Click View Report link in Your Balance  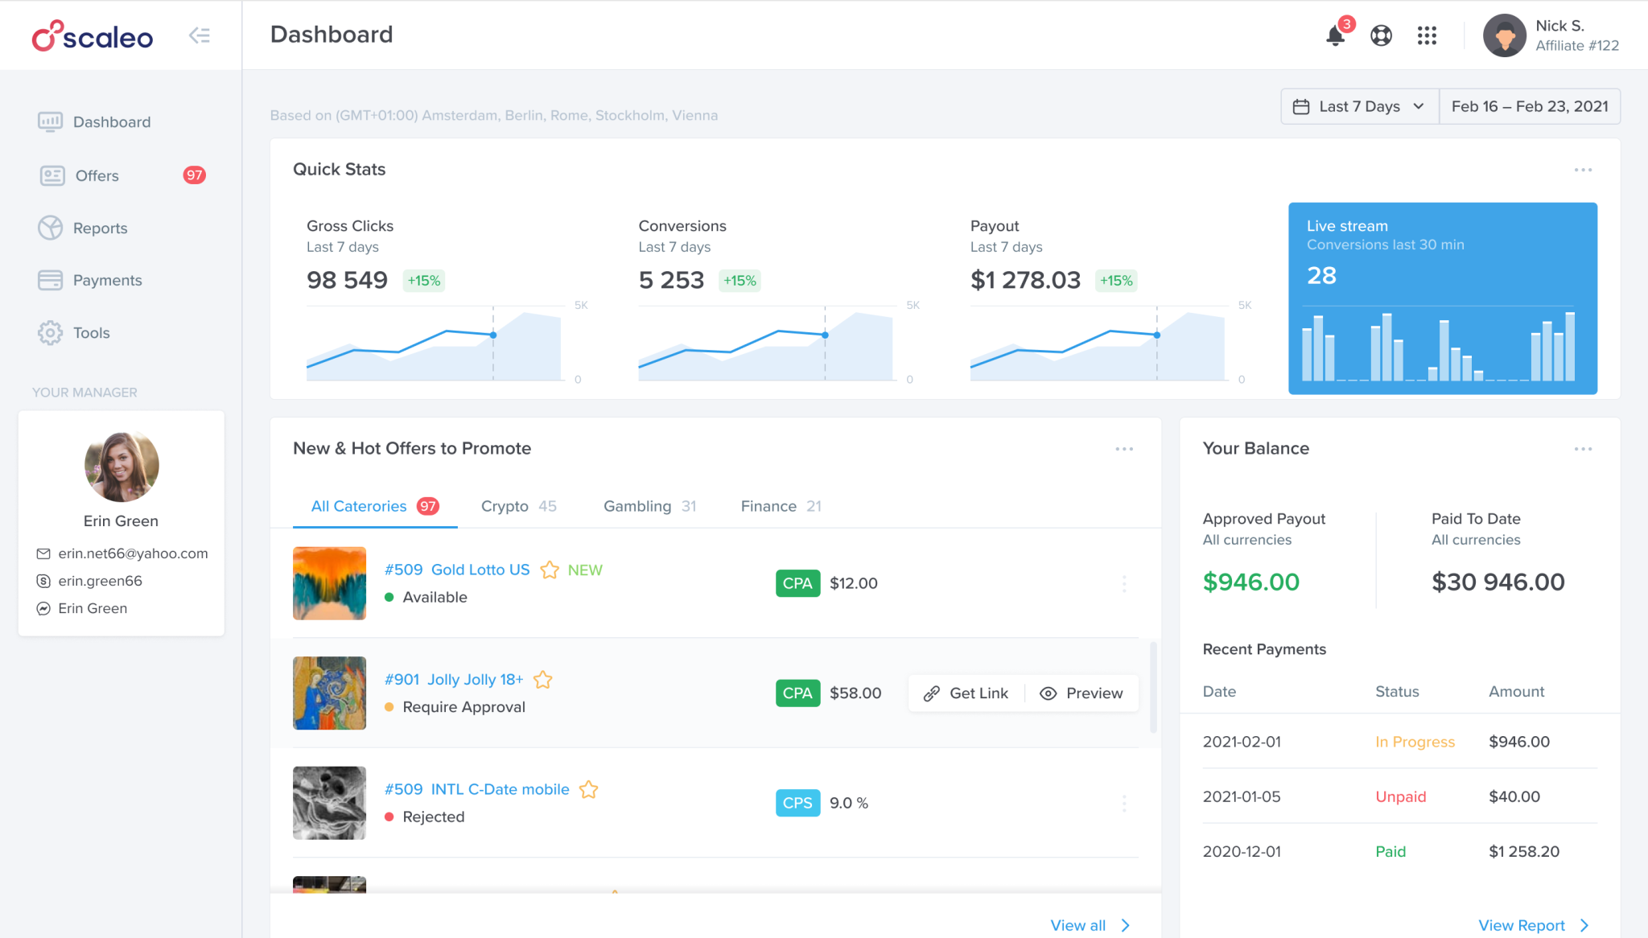[x=1522, y=925]
